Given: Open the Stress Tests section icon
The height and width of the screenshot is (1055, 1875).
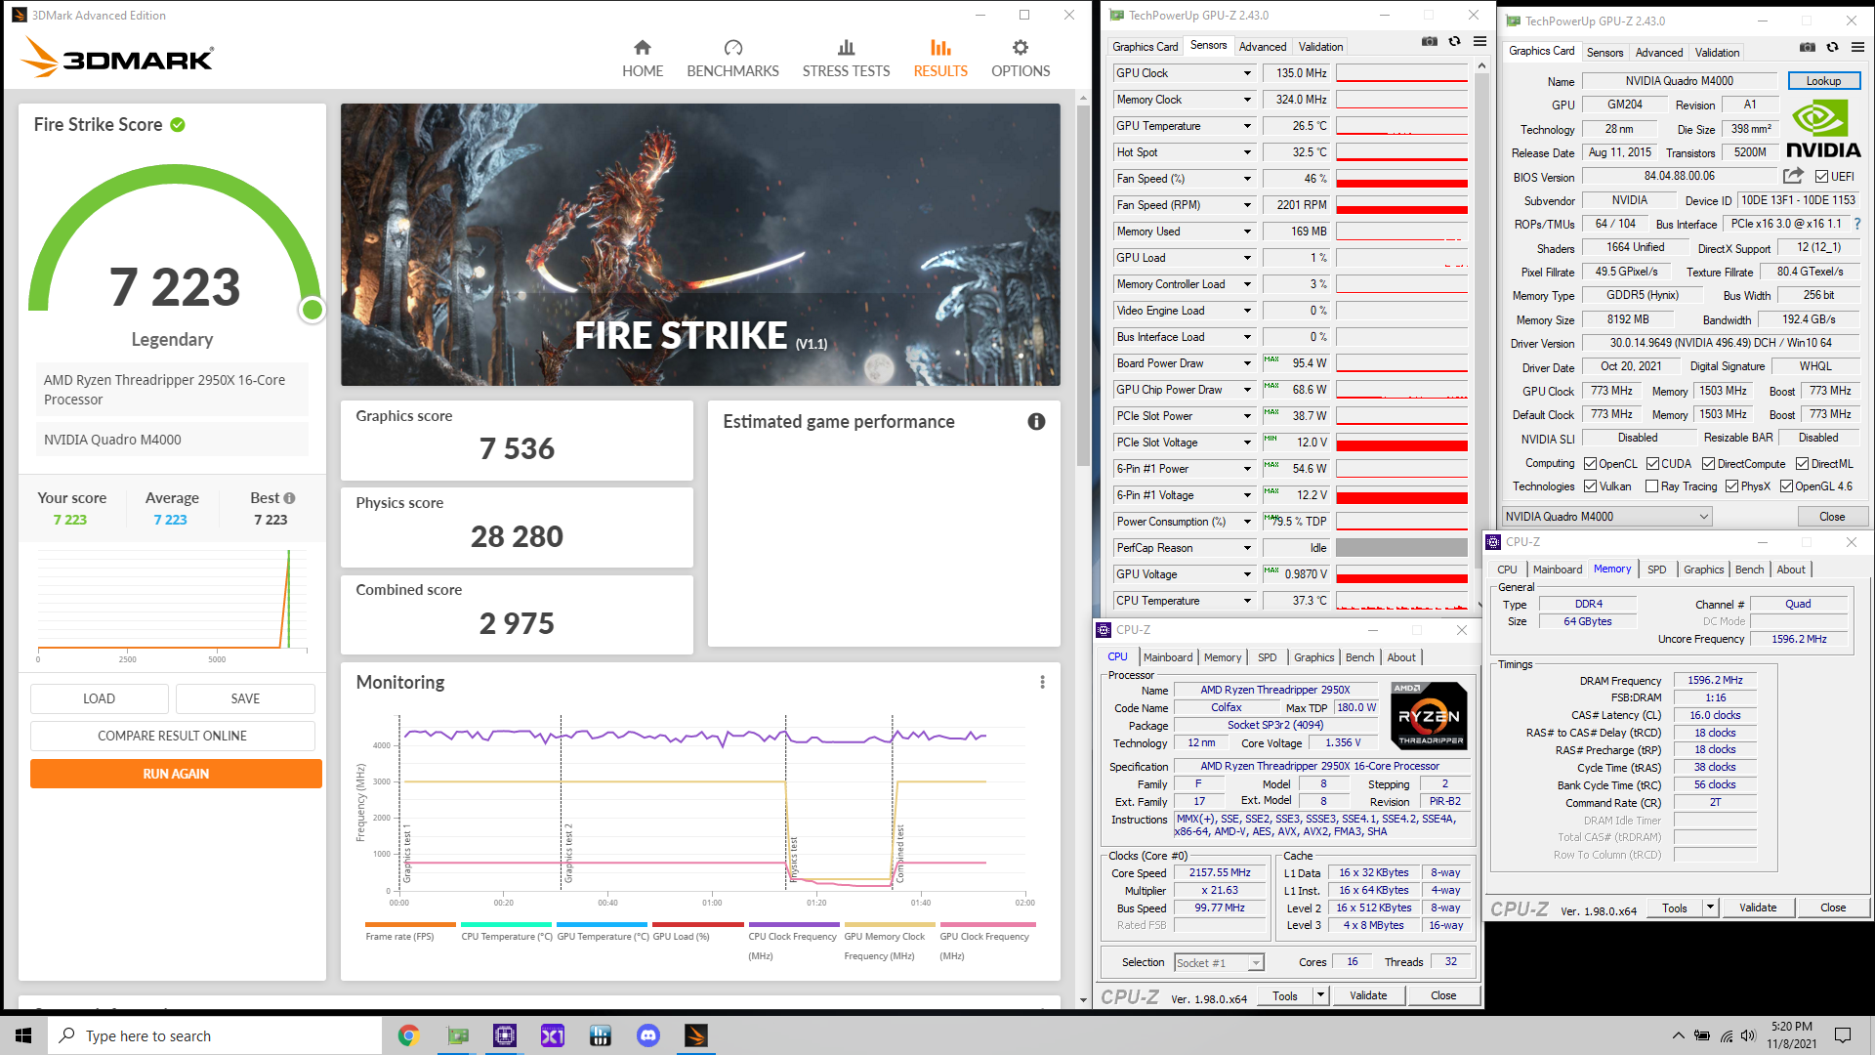Looking at the screenshot, I should (847, 48).
